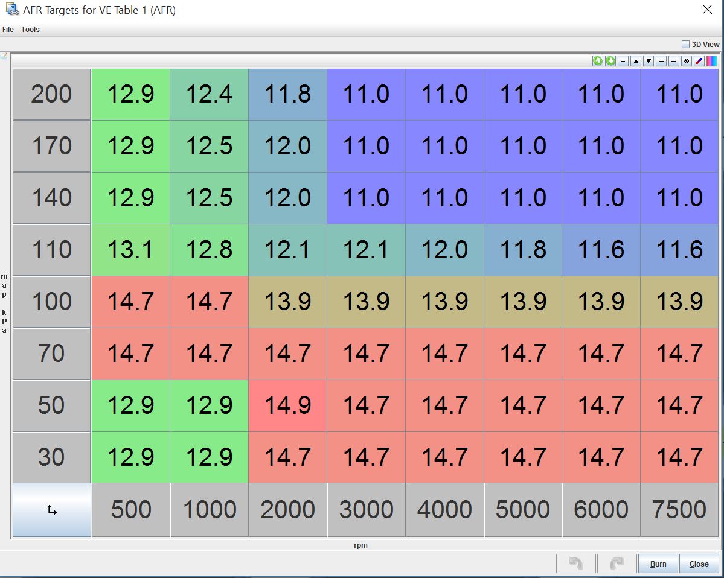
Task: Select the 13.9 cell at 100 kPa, 7500 rpm
Action: point(679,302)
